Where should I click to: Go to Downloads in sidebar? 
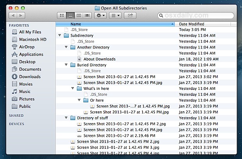tap(30, 77)
